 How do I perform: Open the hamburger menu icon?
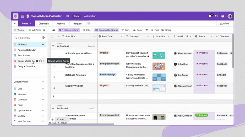(22, 16)
